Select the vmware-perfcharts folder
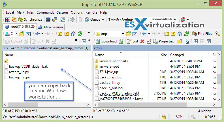The height and width of the screenshot is (122, 224). (111, 61)
